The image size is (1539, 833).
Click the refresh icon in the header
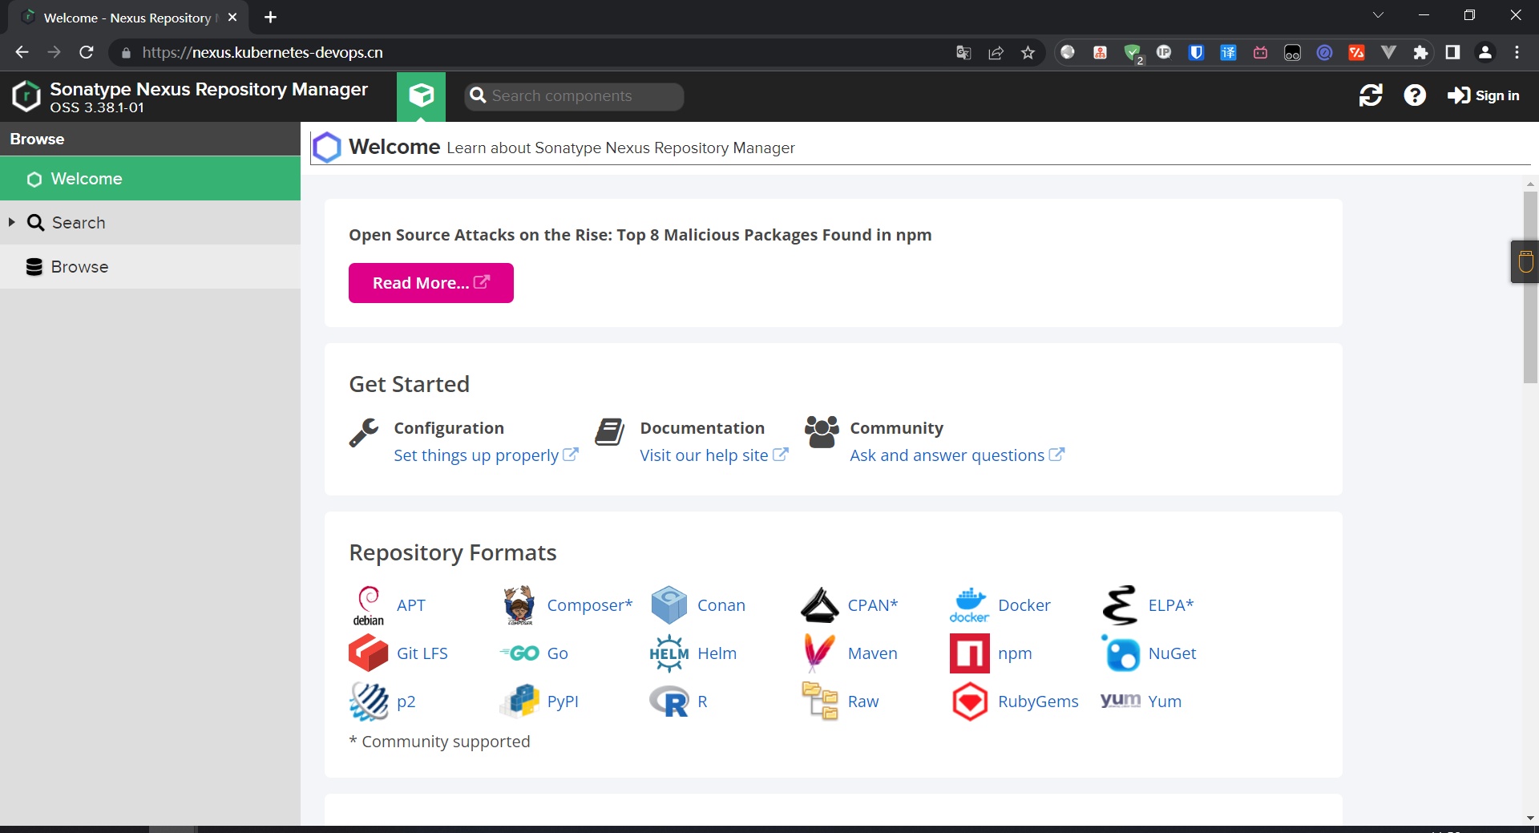(x=1371, y=95)
